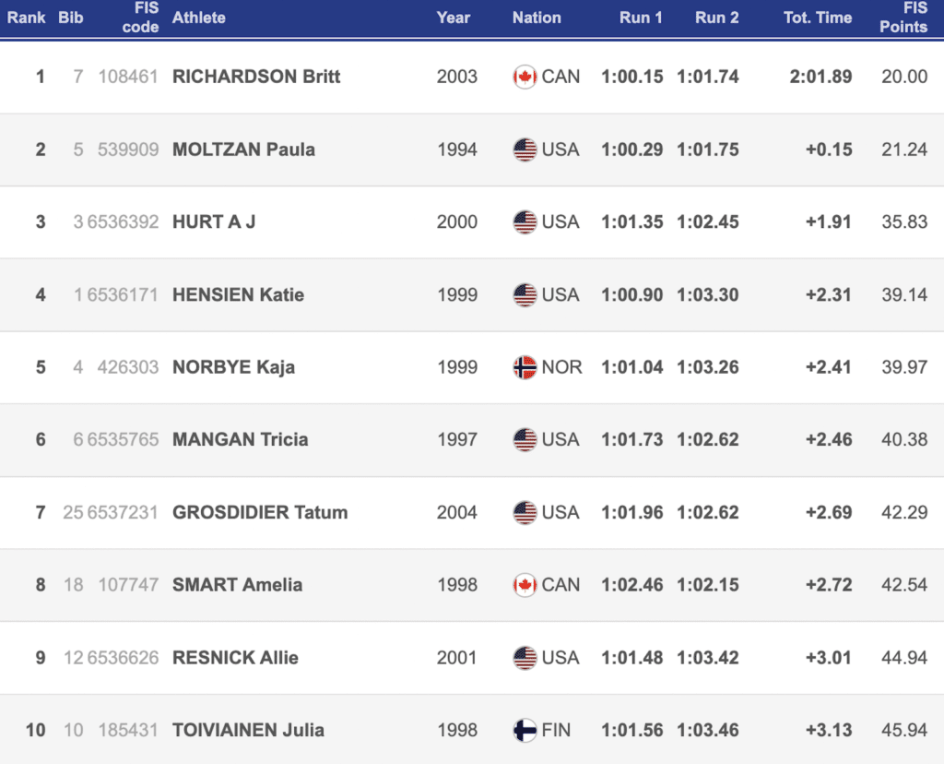Click the USA flag in MOLTZAN Paula's row
Screen dimensions: 944x764
click(x=525, y=149)
